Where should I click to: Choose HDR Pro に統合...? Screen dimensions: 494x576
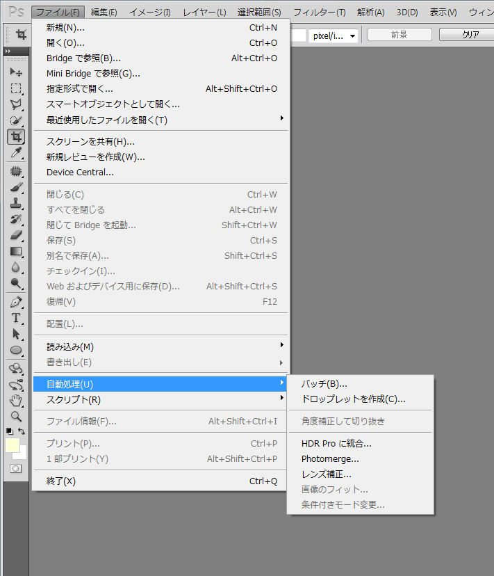click(x=361, y=443)
